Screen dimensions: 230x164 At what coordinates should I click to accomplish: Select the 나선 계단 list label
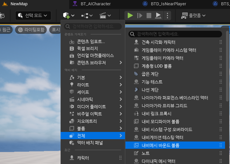click(150, 90)
